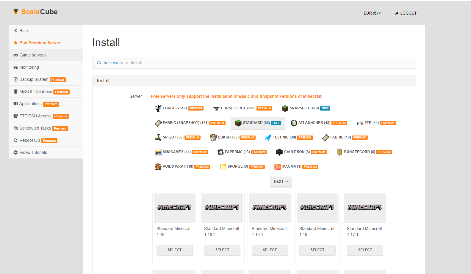Viewport: 471px width, 274px height.
Task: Click the Minigames icon
Action: tap(158, 152)
